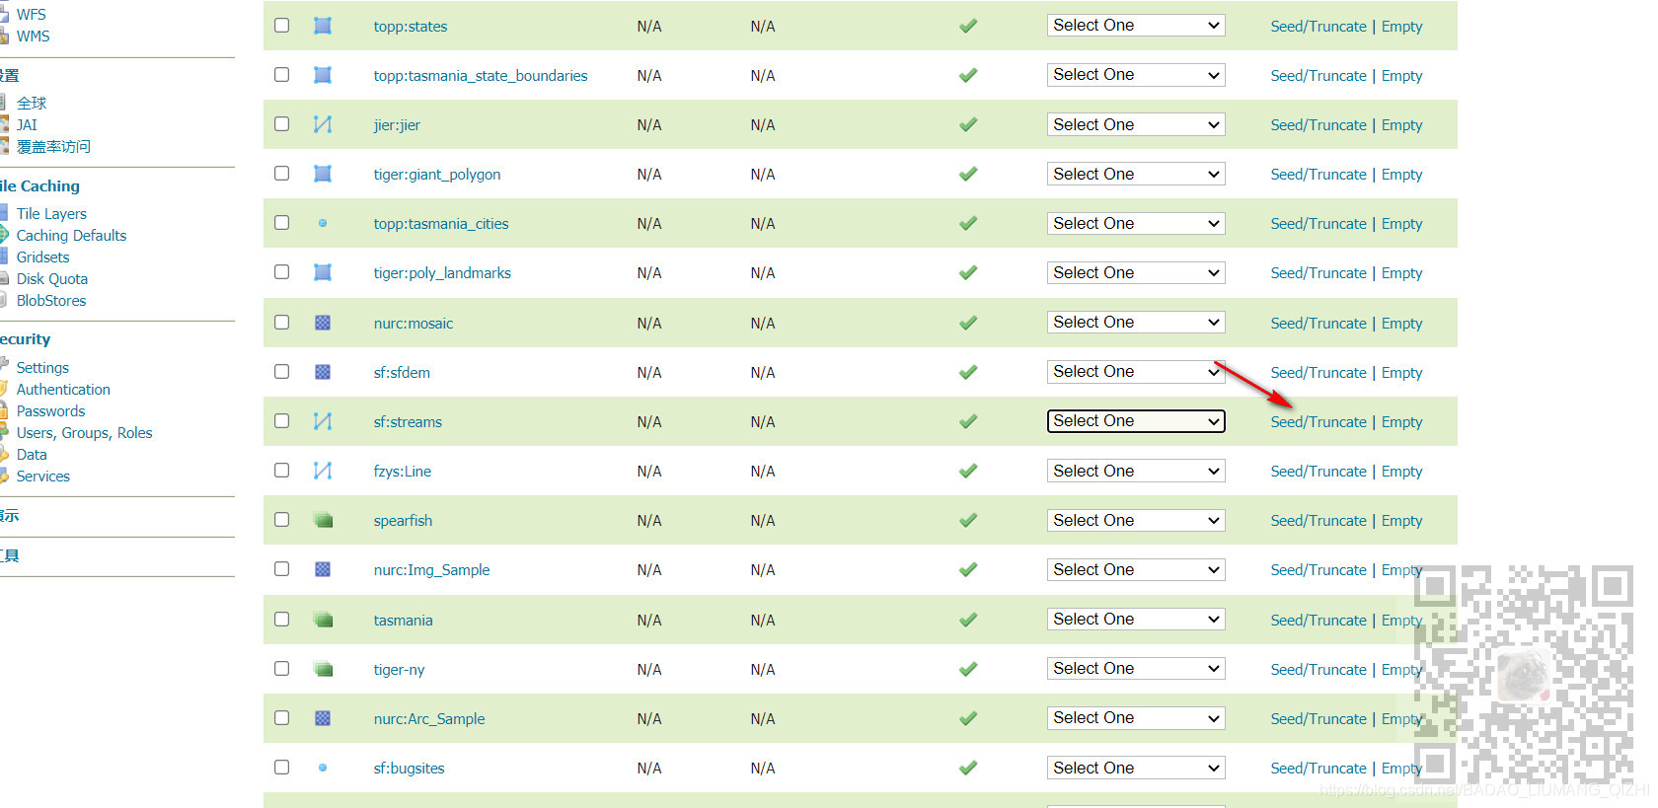Open Select One dropdown for nurc:Img_Sample
1658x808 pixels.
[1136, 569]
